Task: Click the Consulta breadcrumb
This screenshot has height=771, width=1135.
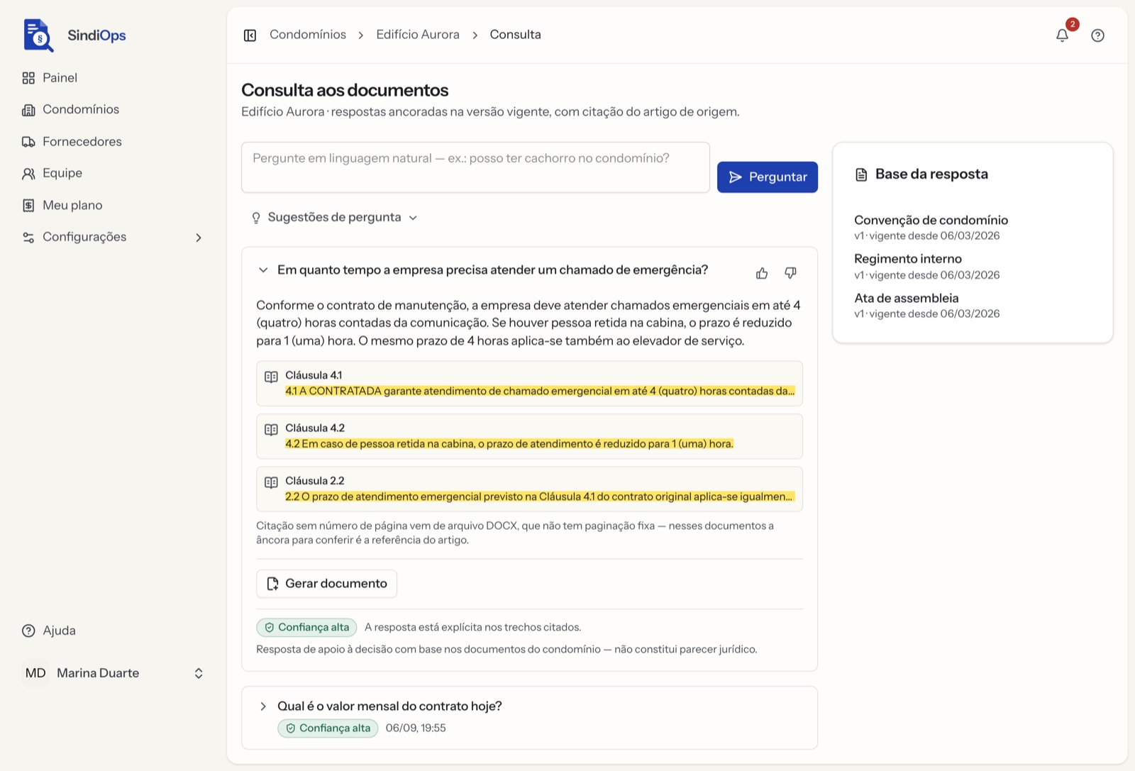Action: 516,35
